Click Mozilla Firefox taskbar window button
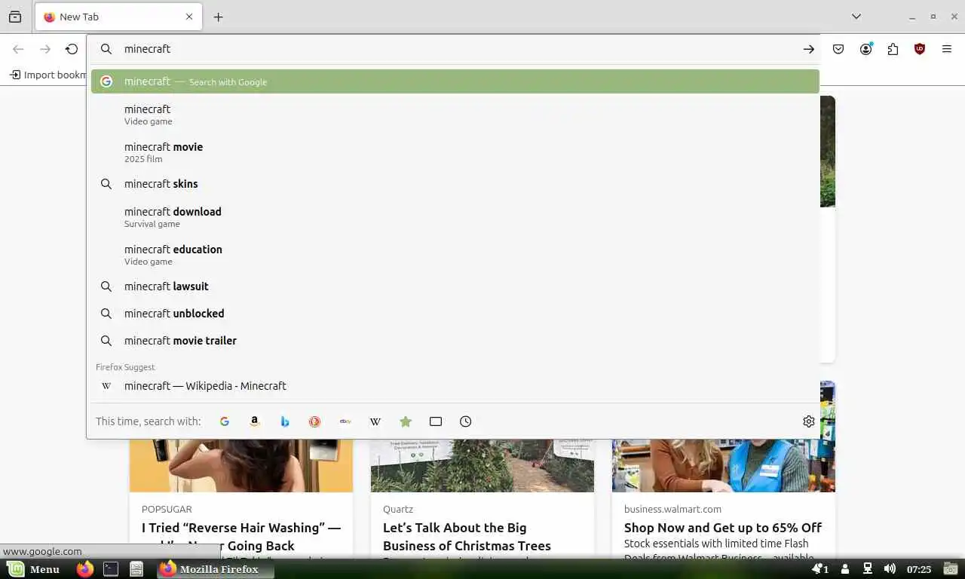 point(216,569)
